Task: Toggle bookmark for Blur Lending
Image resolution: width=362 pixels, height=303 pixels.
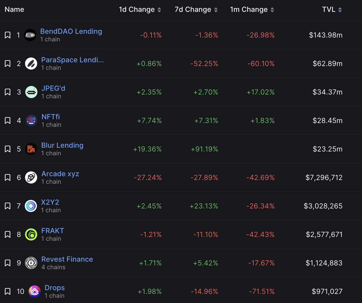Action: click(x=8, y=149)
